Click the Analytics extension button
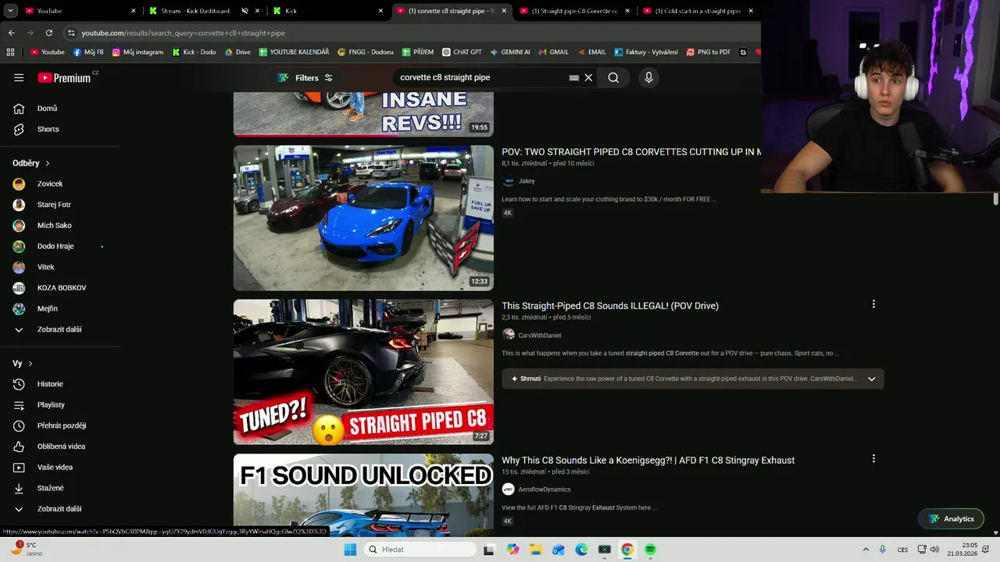The image size is (1000, 562). 951,519
